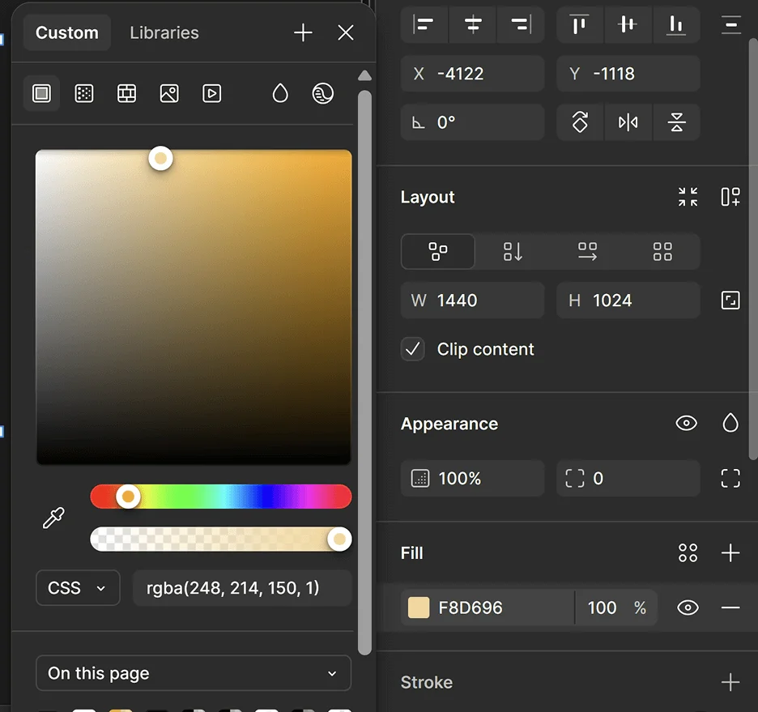Select the gradient fill type icon
Screen dimensions: 758x712
84,93
